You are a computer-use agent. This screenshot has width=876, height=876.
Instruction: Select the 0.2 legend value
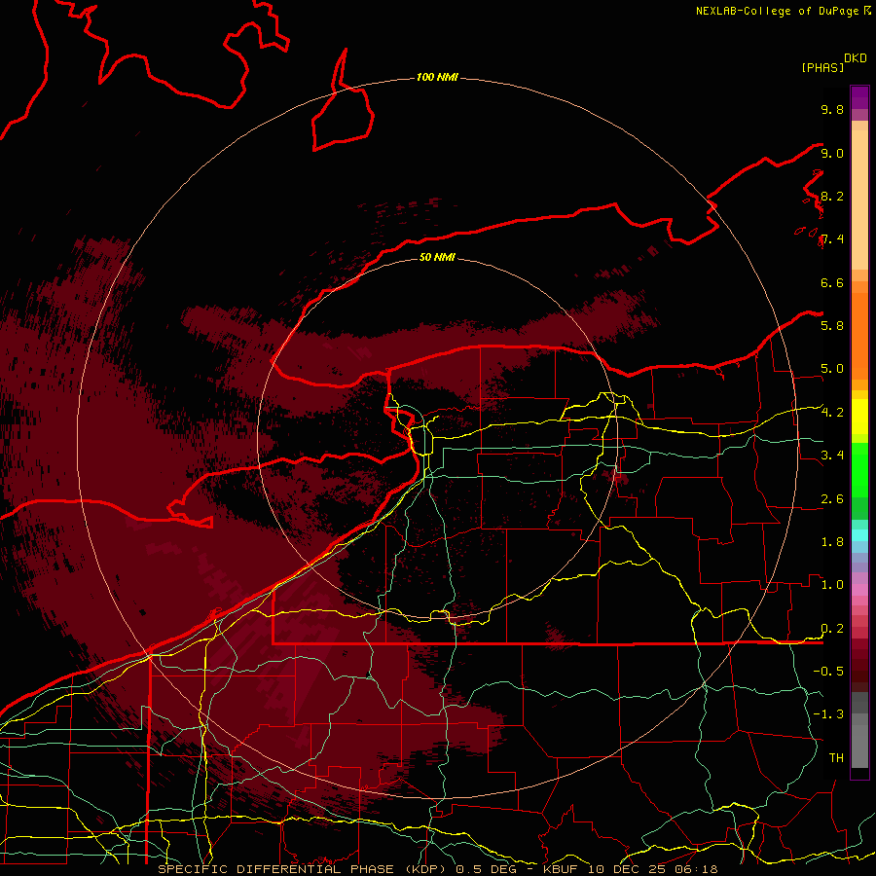pyautogui.click(x=832, y=629)
